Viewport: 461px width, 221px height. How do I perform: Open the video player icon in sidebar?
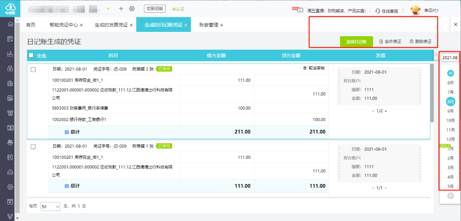point(10,202)
